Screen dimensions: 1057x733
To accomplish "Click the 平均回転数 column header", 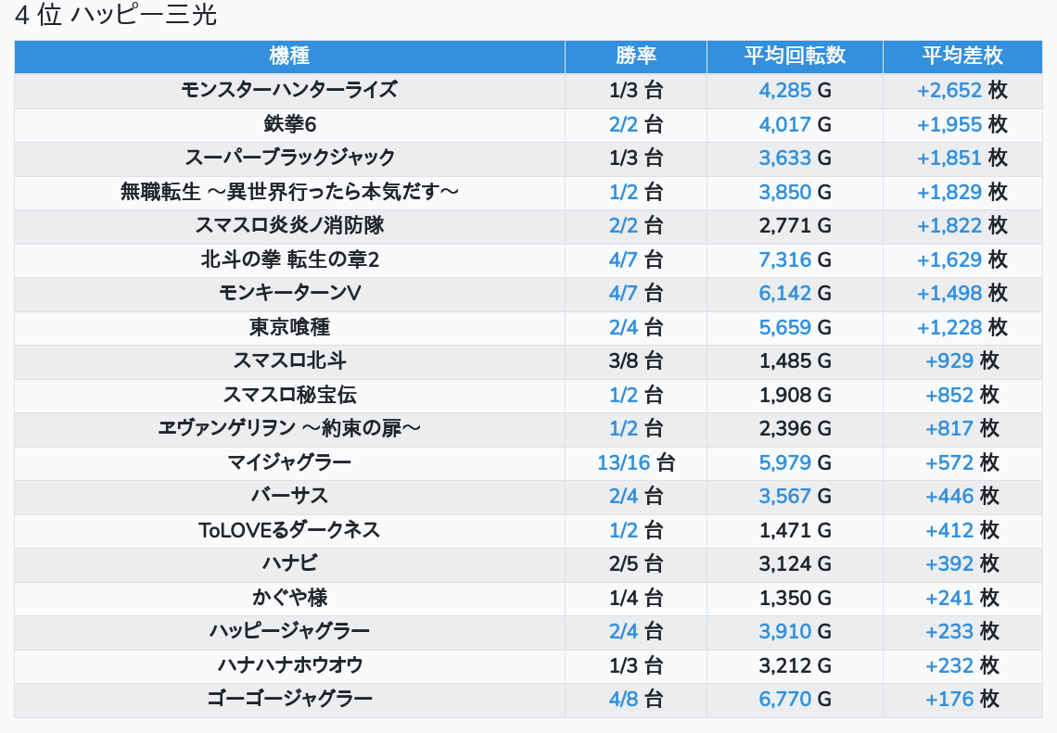I will 795,56.
